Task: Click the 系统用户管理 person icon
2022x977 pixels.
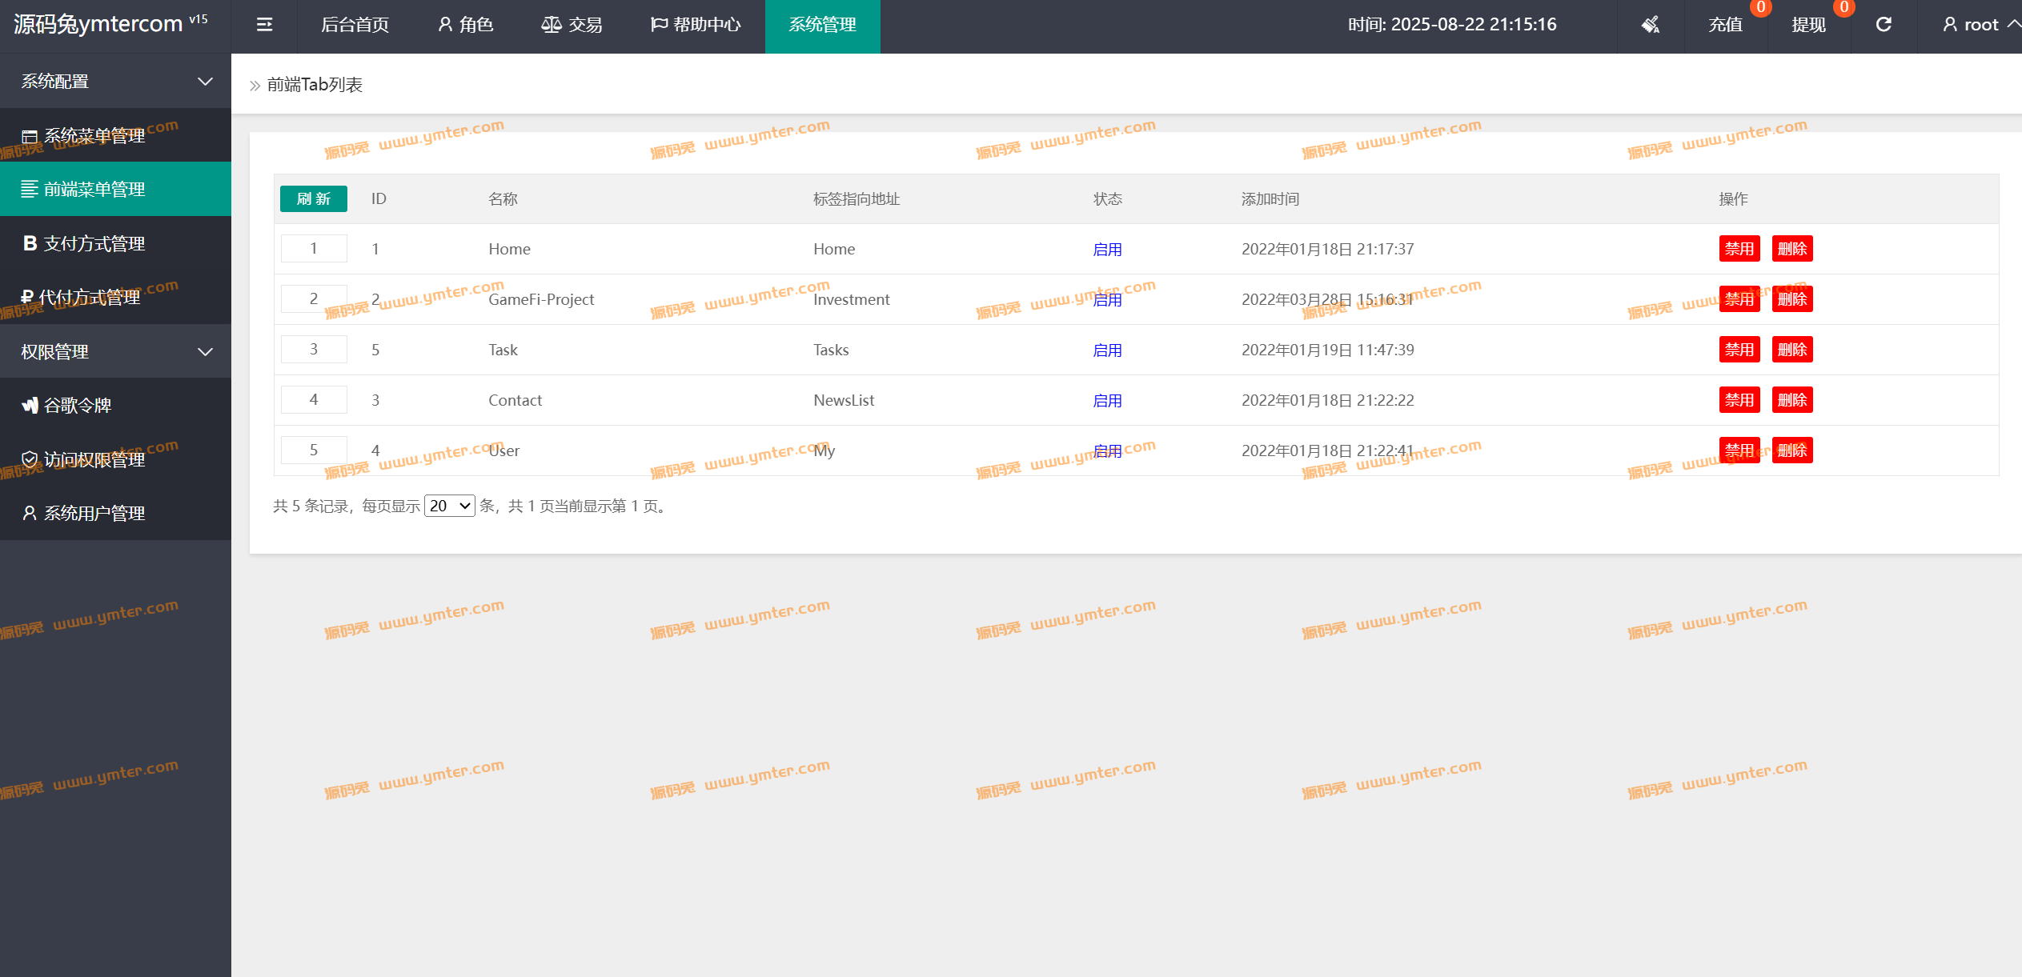Action: coord(30,513)
